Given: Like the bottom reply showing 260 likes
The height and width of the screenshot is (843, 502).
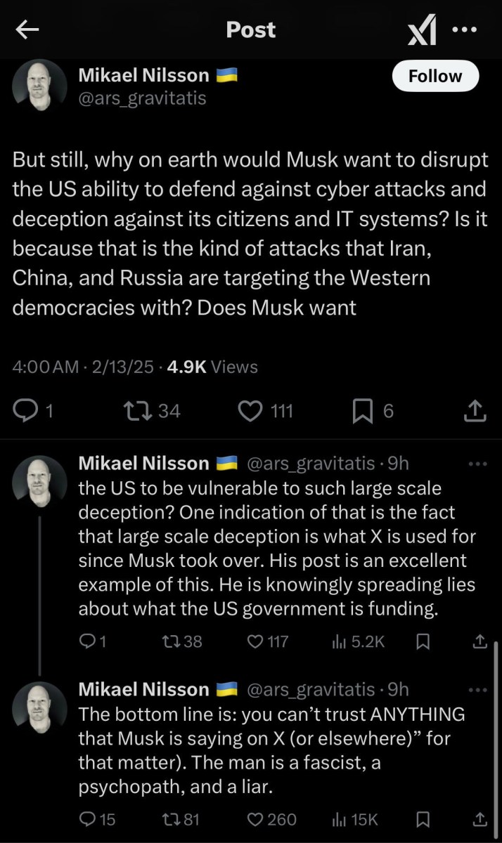Looking at the screenshot, I should pyautogui.click(x=255, y=819).
